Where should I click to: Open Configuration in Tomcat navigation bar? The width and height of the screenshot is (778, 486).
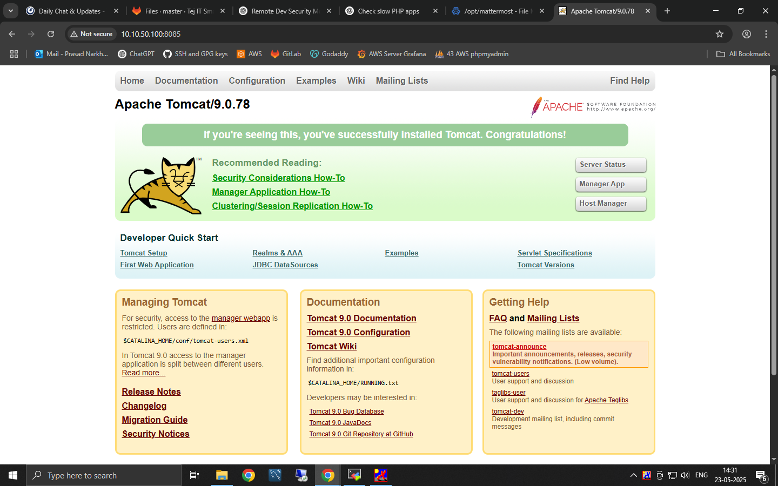257,80
